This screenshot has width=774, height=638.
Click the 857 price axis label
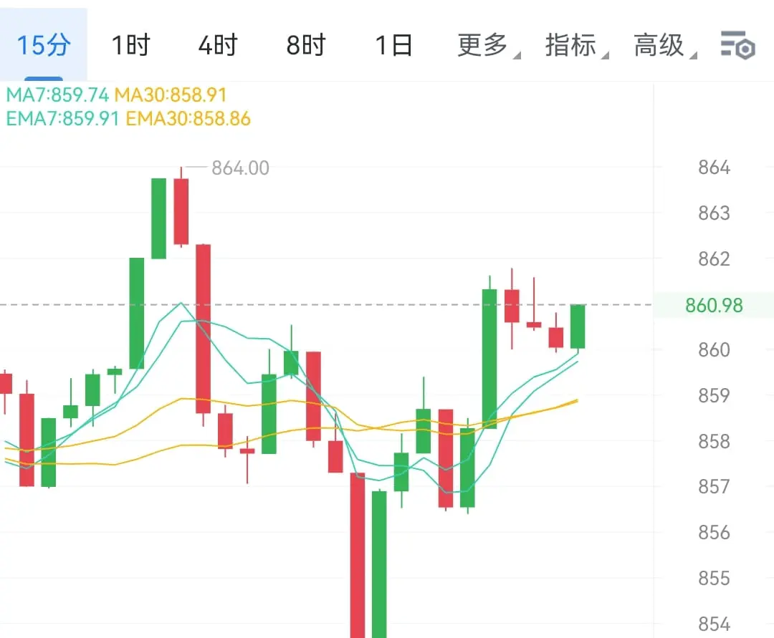click(x=714, y=487)
